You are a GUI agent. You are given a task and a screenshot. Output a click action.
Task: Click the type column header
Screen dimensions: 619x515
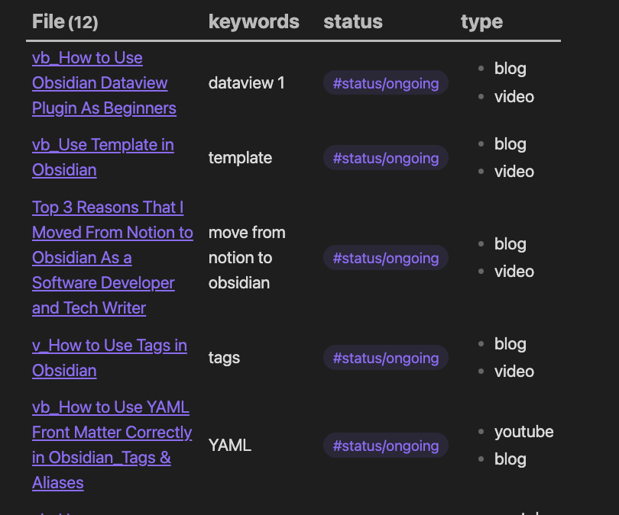pyautogui.click(x=481, y=21)
